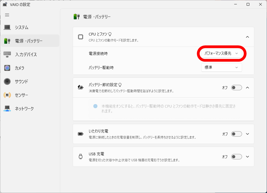
Task: Click the laptop icon beside システム
Action: click(7, 27)
